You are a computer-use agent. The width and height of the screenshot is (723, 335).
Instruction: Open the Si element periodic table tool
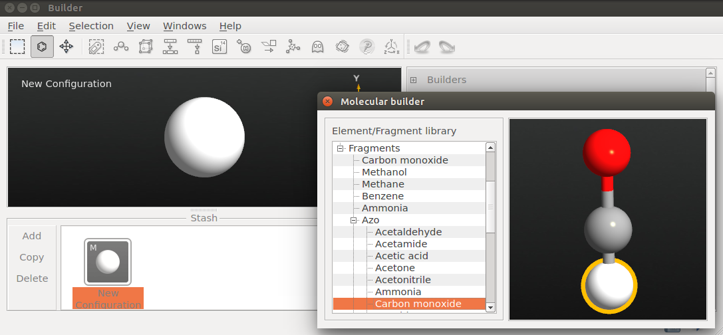tap(219, 47)
